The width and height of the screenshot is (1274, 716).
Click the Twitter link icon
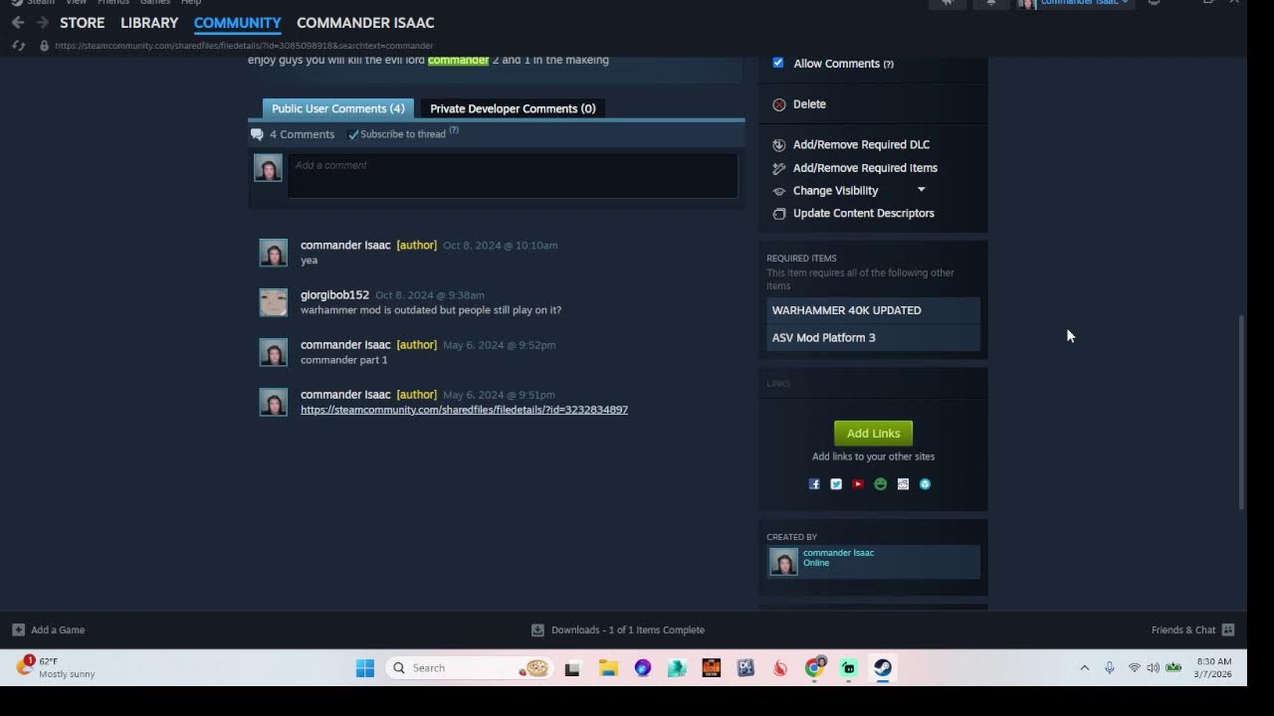pyautogui.click(x=836, y=484)
